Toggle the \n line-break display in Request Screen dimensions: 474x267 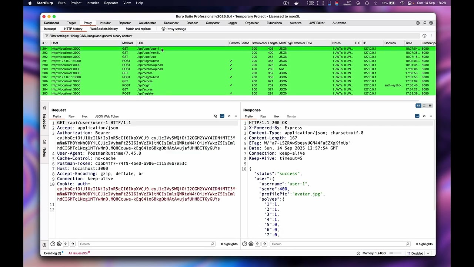[x=229, y=116]
